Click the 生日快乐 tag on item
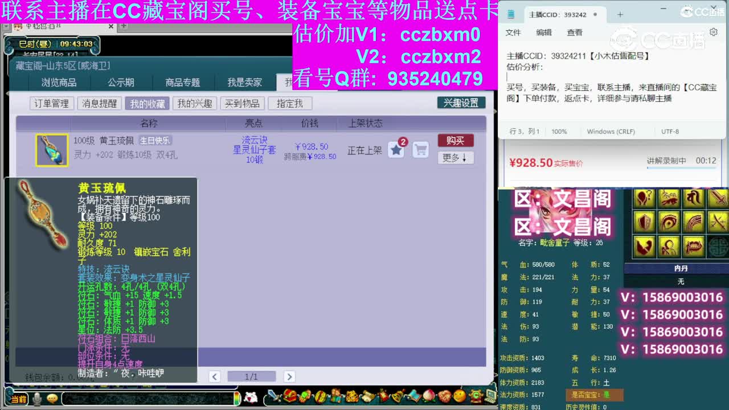729x410 pixels. coord(155,141)
